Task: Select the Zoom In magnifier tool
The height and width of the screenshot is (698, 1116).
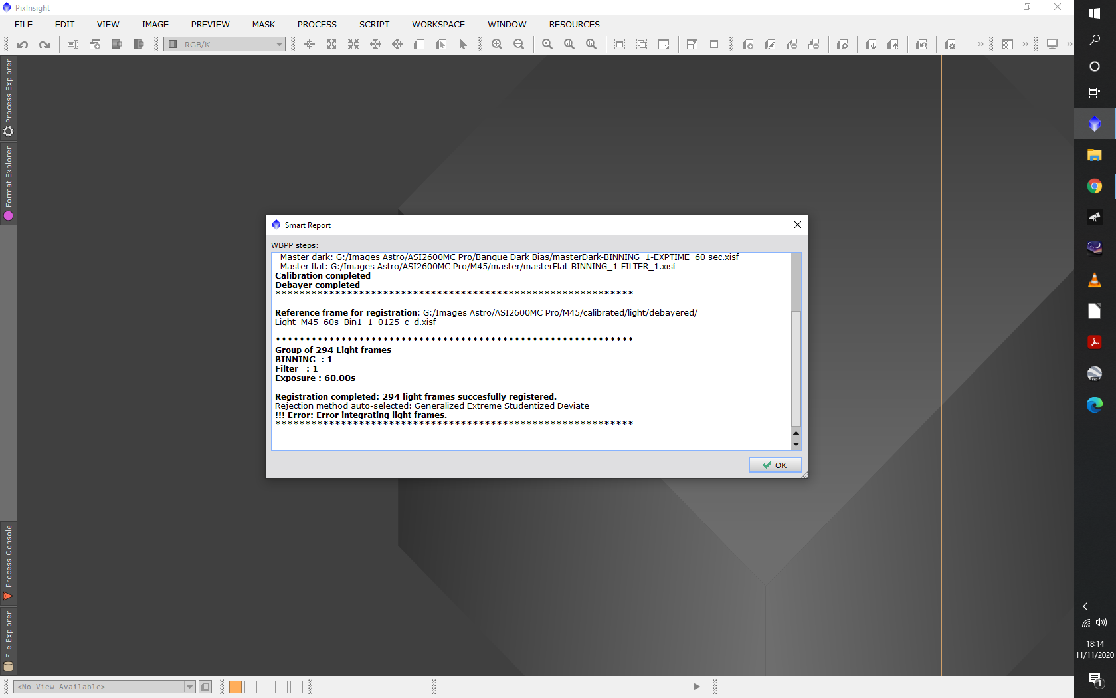Action: (497, 45)
